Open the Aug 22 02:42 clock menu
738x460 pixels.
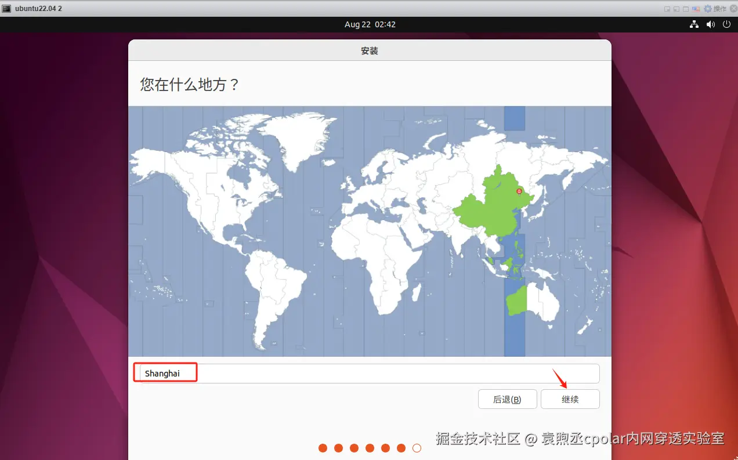370,24
